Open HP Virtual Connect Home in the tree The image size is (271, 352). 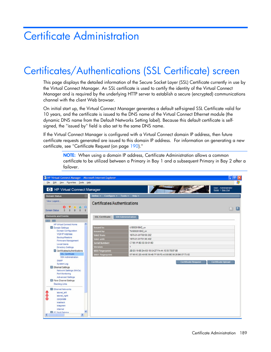65,225
